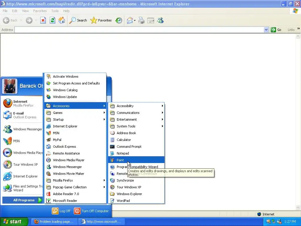
Task: Launch WordPad from Accessories
Action: [x=136, y=200]
